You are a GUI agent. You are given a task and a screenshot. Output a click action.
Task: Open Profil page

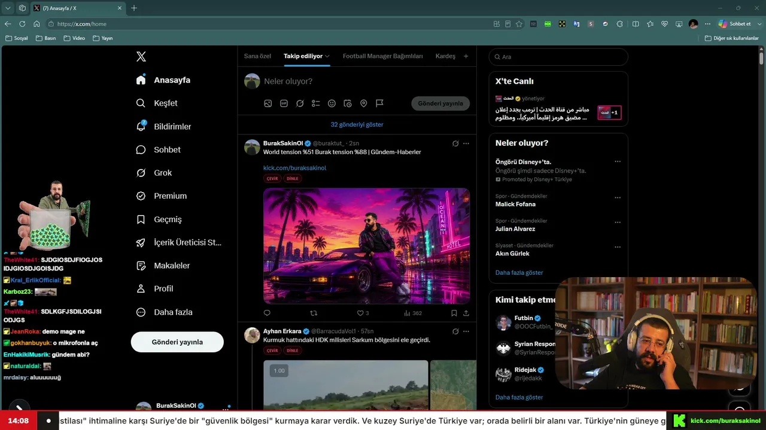[x=155, y=288]
